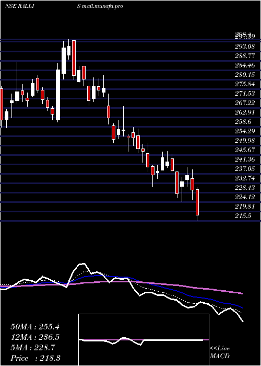Click the 228.43 price axis label
Image resolution: width=261 pixels, height=366 pixels.
pyautogui.click(x=244, y=188)
